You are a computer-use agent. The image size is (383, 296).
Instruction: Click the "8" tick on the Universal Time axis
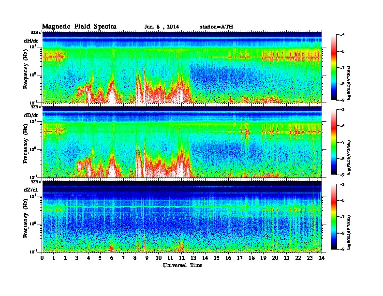click(135, 258)
